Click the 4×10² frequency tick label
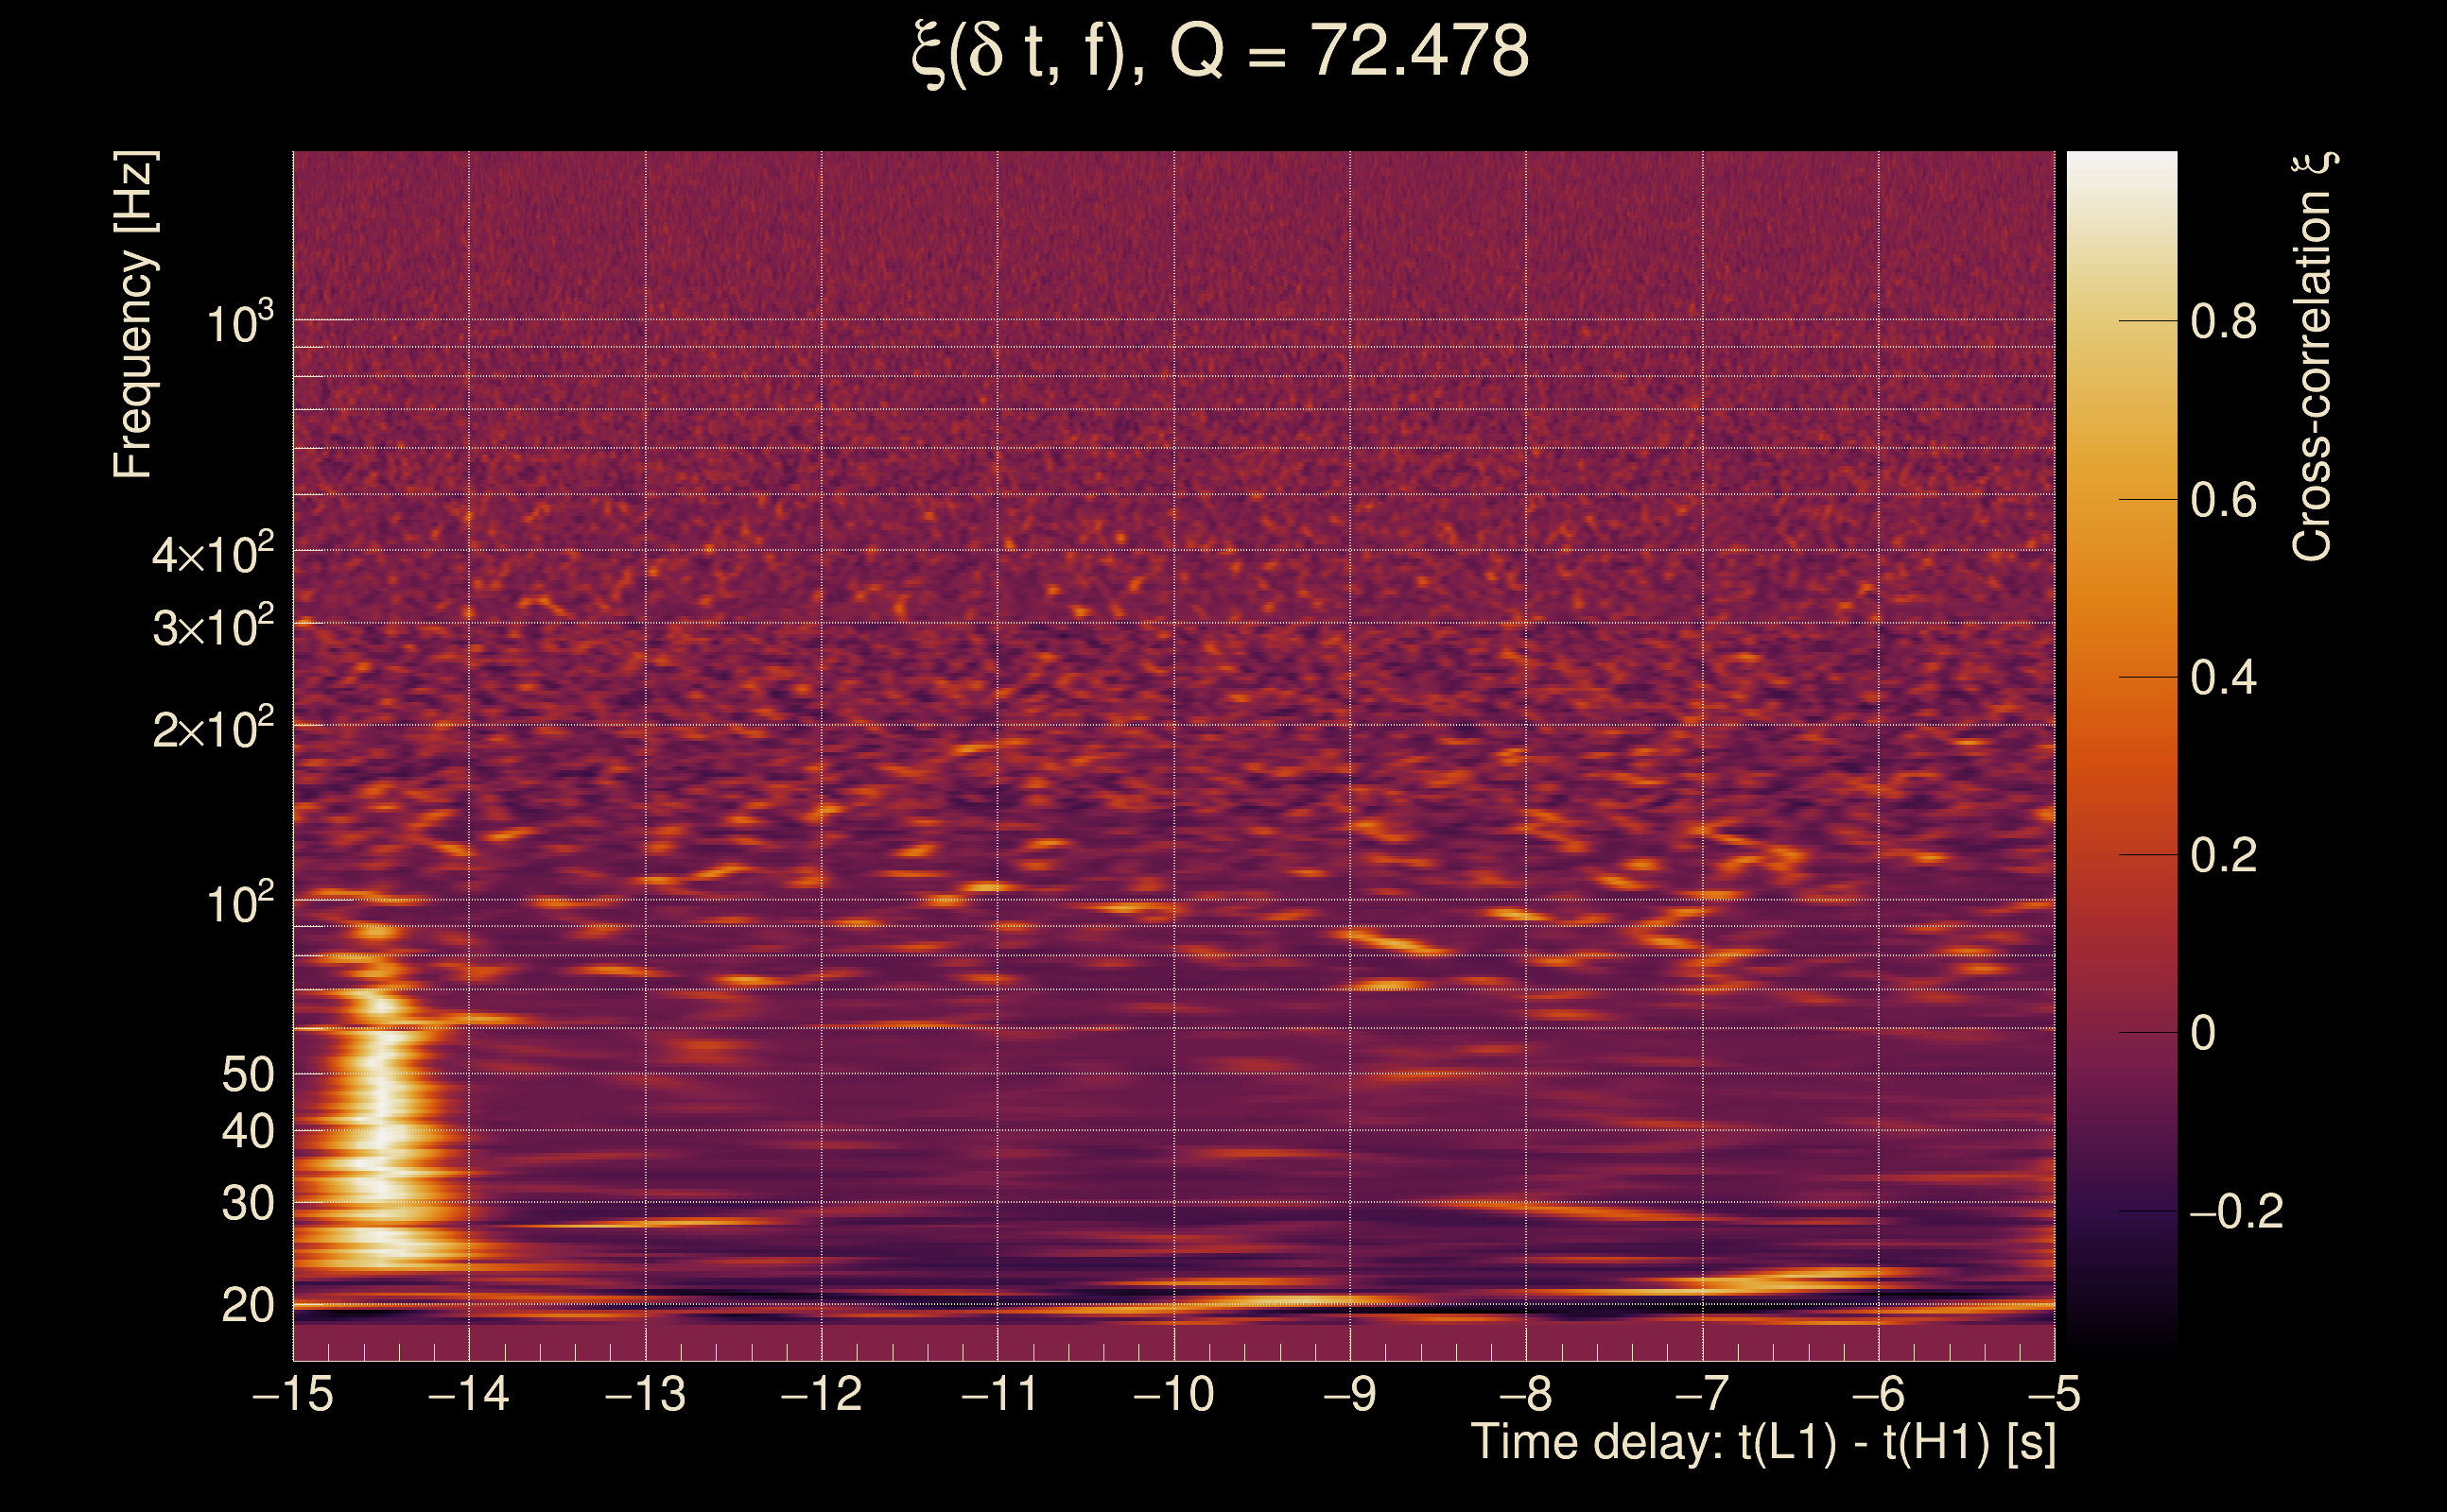This screenshot has height=1512, width=2447. pyautogui.click(x=212, y=552)
